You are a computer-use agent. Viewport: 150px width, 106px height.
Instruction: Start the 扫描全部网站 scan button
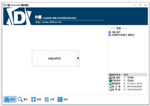click(x=54, y=59)
